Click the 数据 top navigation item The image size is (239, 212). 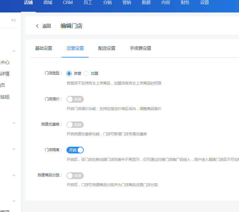tap(146, 3)
